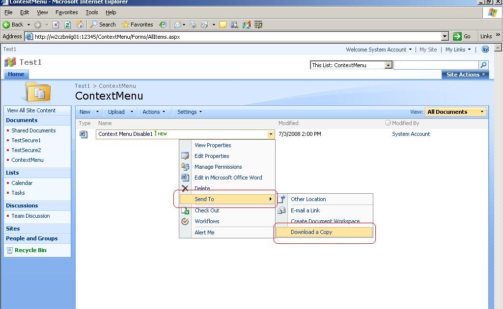Select Check Out in context menu
This screenshot has width=503, height=309.
pyautogui.click(x=227, y=211)
